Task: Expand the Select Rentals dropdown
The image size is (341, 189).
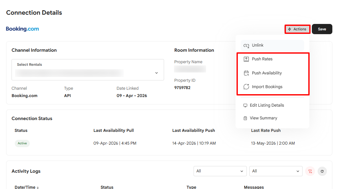Action: click(87, 70)
